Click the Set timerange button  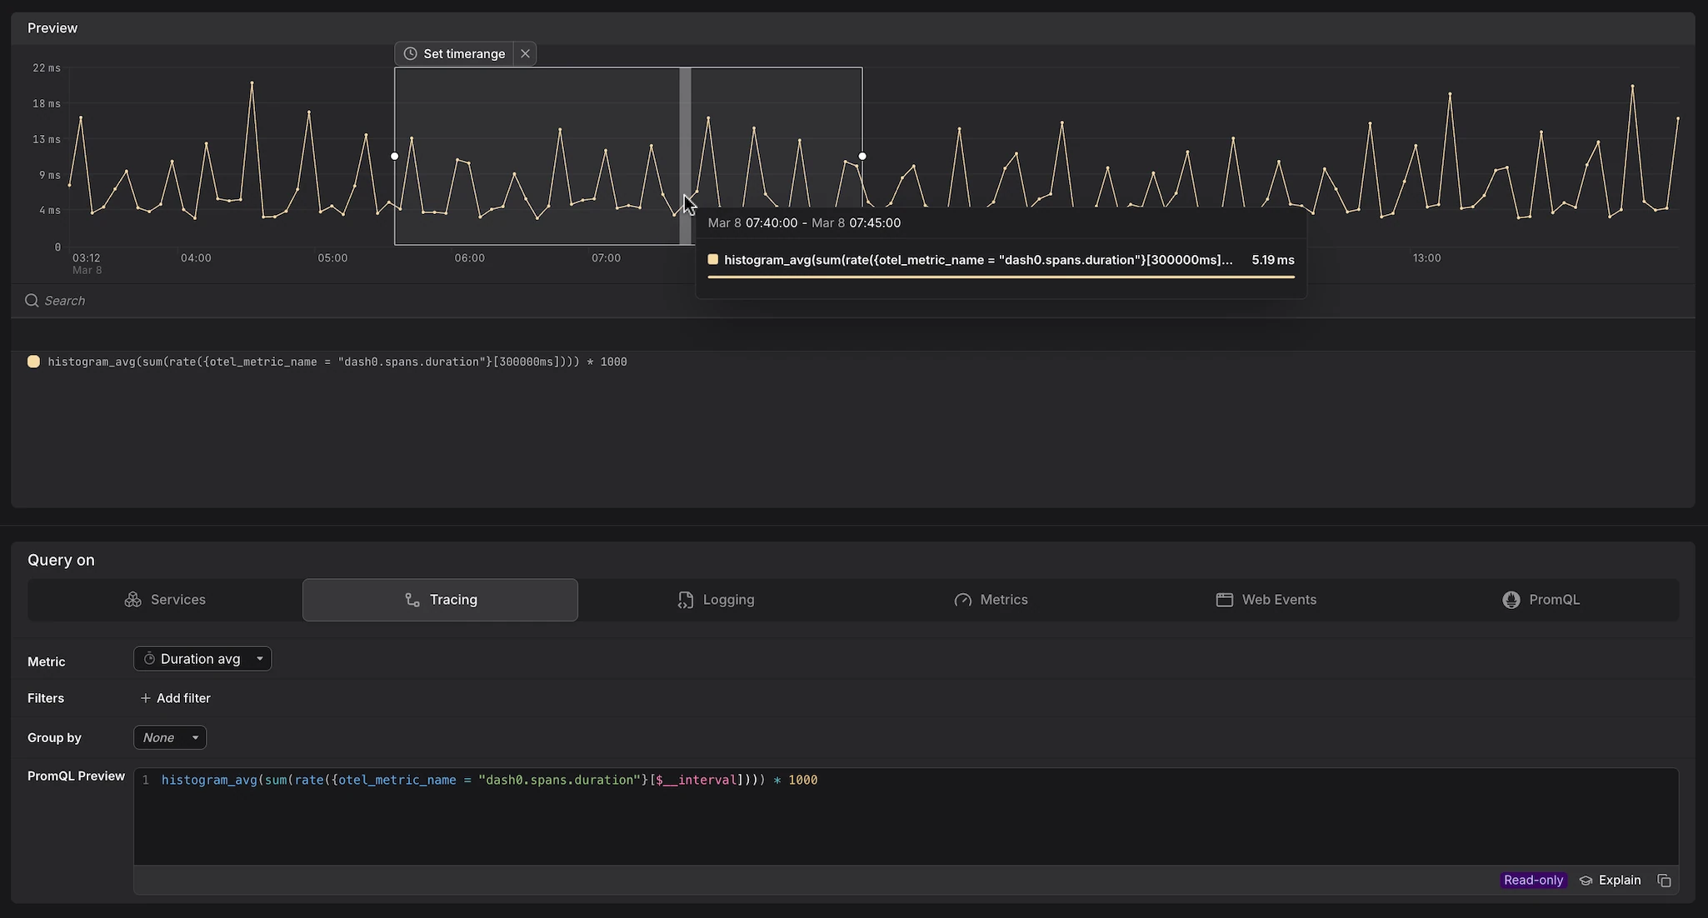454,53
